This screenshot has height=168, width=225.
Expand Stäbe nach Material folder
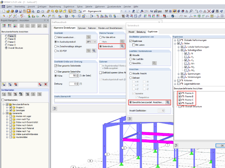pyautogui.click(x=7, y=128)
